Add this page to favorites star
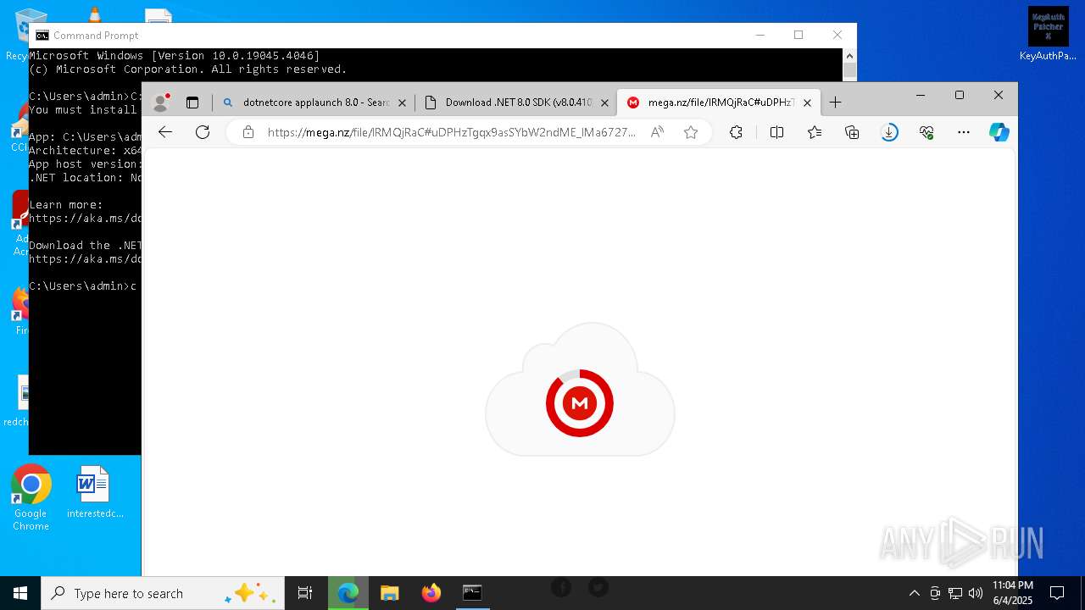This screenshot has height=610, width=1085. 691,132
